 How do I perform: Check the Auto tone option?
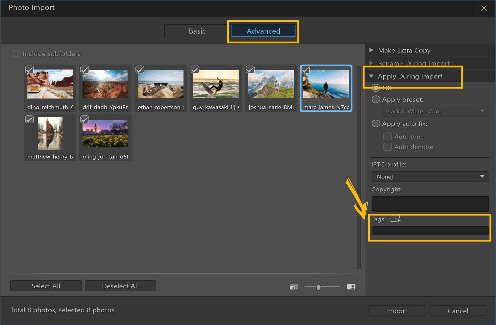pos(388,136)
